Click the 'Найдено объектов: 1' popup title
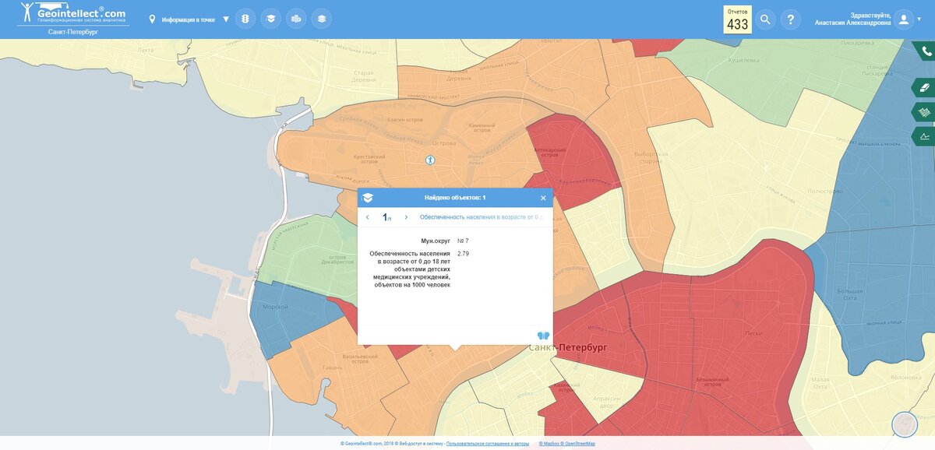This screenshot has width=935, height=450. click(x=455, y=198)
